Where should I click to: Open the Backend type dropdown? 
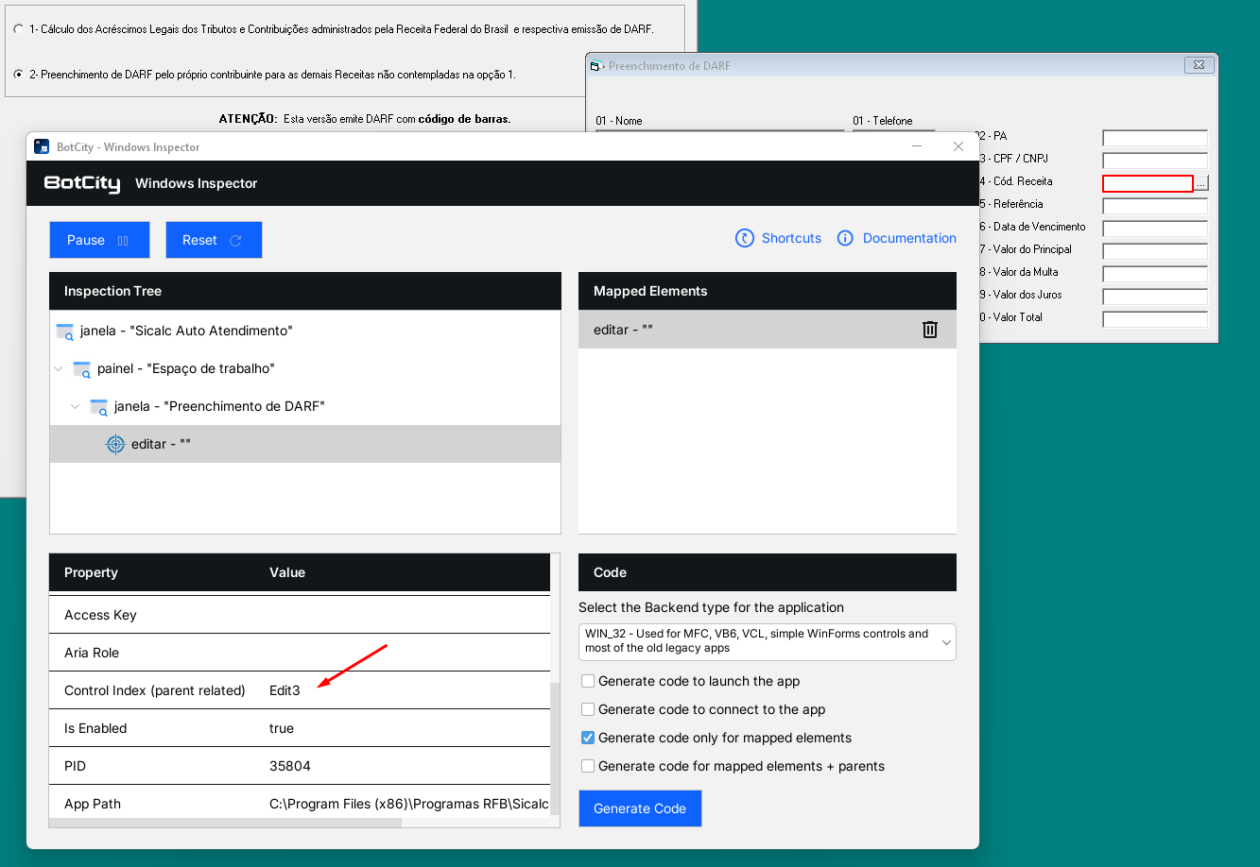tap(767, 641)
